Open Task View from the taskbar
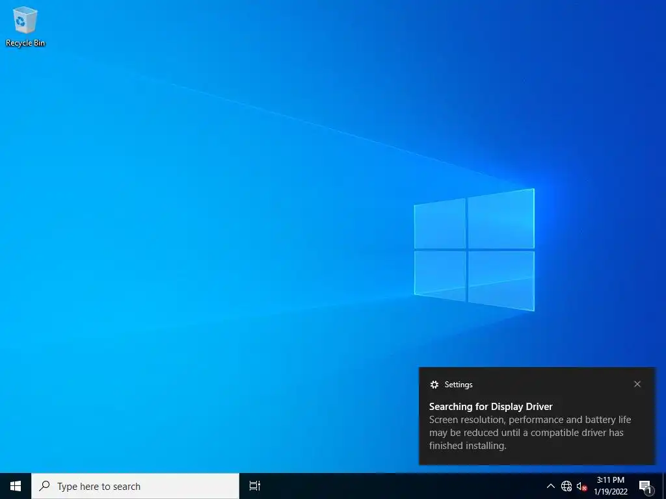The image size is (666, 499). (x=254, y=486)
